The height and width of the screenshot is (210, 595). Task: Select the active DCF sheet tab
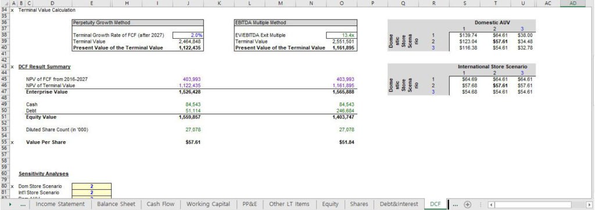coord(436,204)
